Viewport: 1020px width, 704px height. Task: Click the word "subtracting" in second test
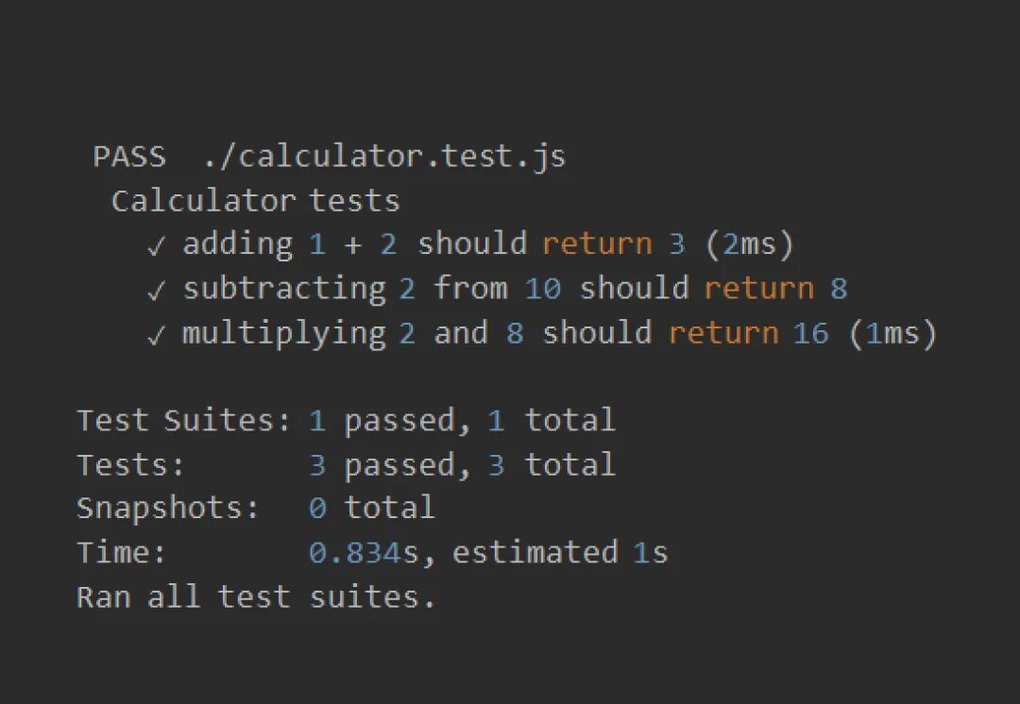point(284,289)
